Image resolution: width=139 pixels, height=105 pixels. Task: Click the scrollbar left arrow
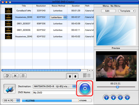[90, 70]
